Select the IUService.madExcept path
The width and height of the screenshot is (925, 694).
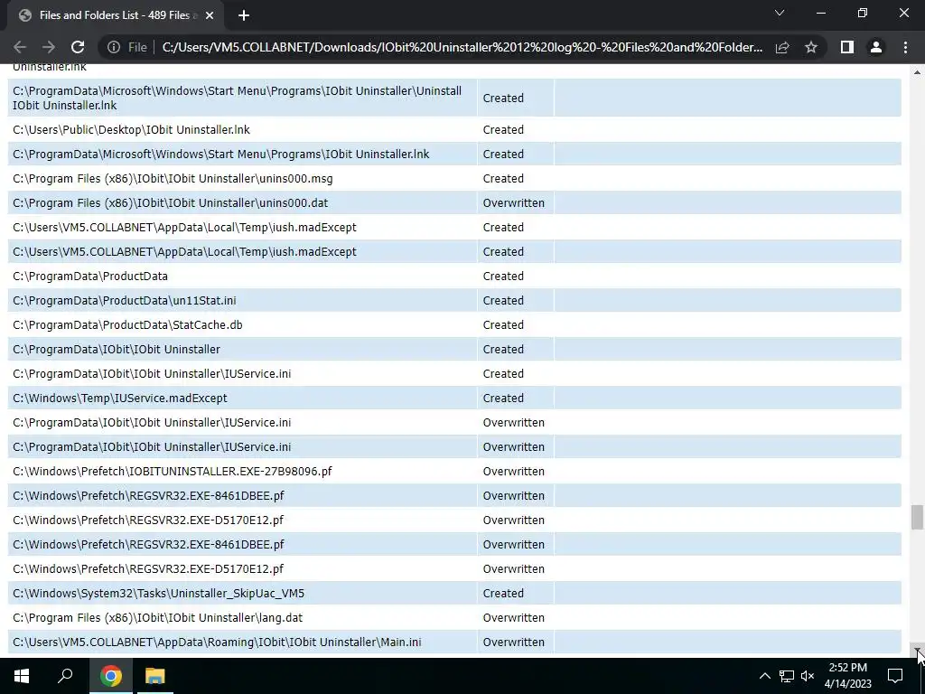pos(120,399)
